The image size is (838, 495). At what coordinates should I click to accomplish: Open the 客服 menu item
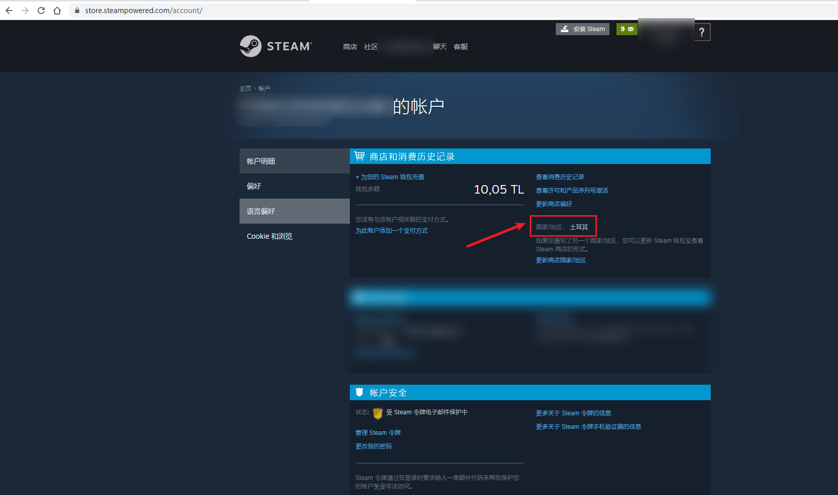click(x=461, y=47)
